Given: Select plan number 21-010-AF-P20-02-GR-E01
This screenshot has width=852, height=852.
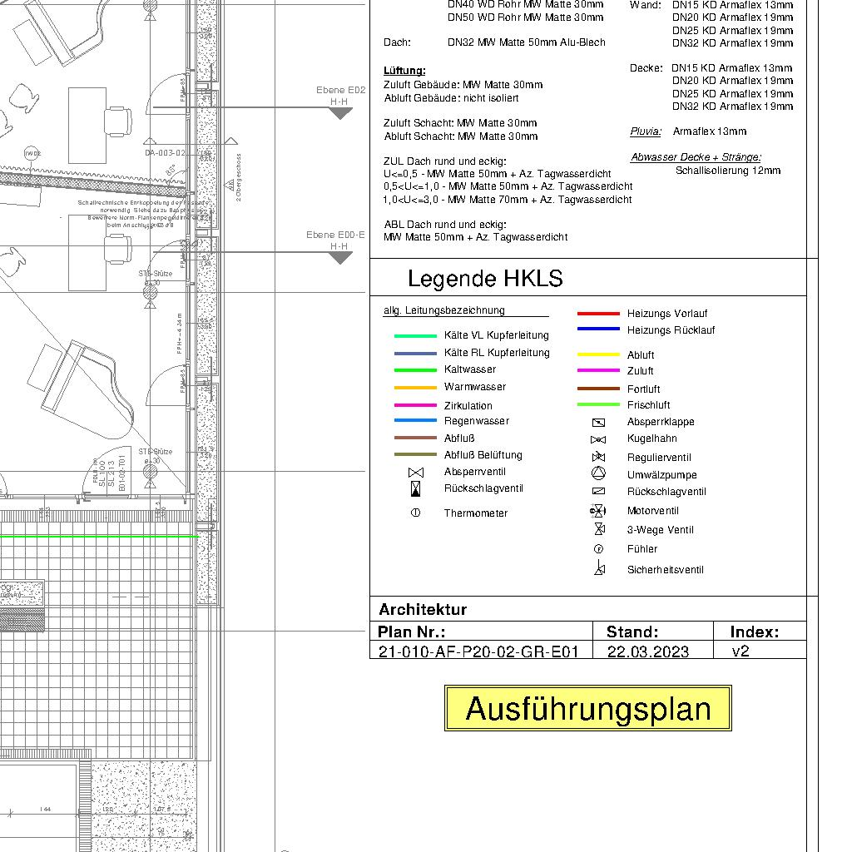Looking at the screenshot, I should point(478,651).
